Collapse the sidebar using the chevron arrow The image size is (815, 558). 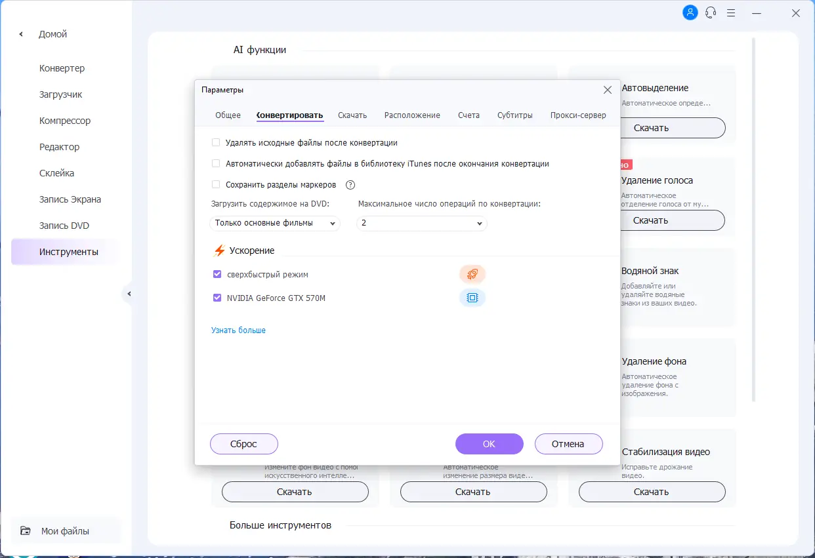click(129, 294)
